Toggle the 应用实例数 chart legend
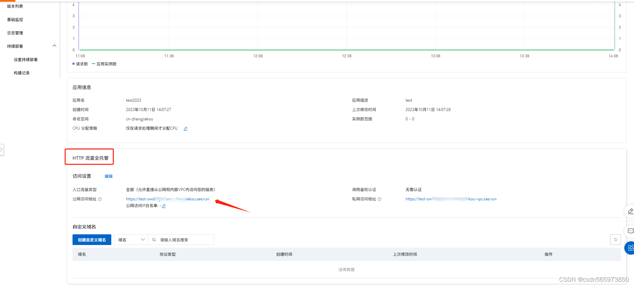Screen dimensions: 634x285 click(x=104, y=64)
